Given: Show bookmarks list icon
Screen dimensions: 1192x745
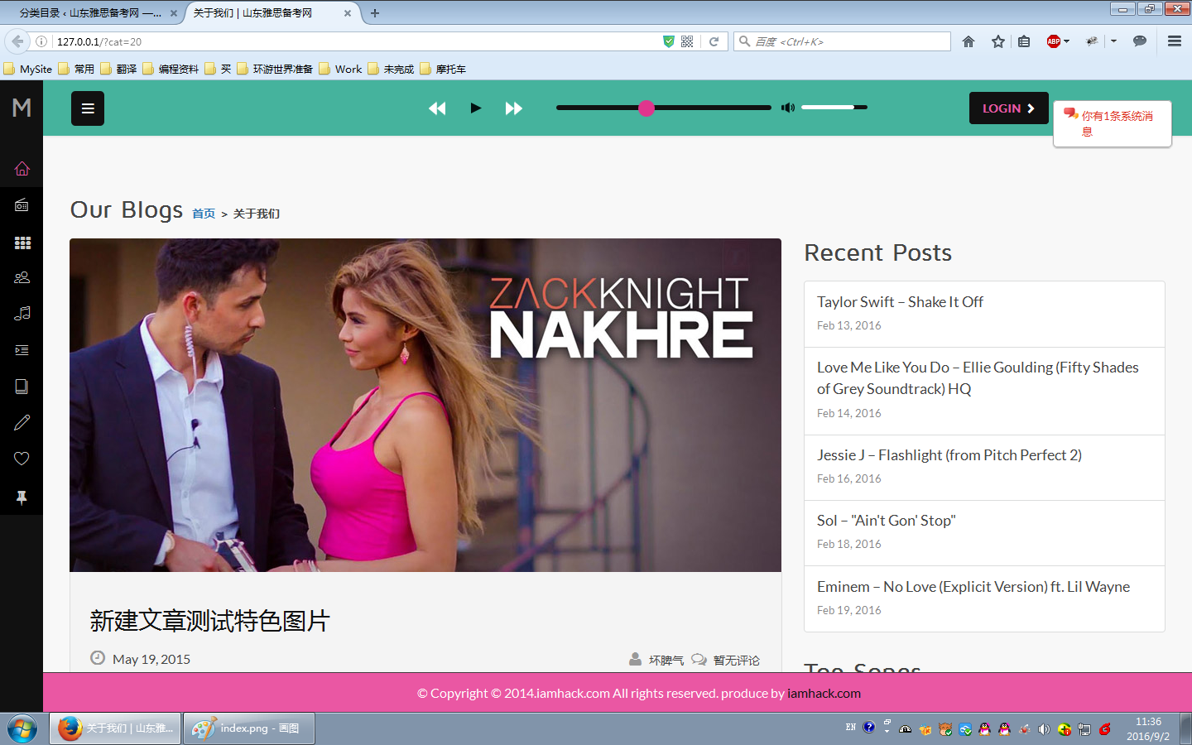Looking at the screenshot, I should coord(1024,41).
